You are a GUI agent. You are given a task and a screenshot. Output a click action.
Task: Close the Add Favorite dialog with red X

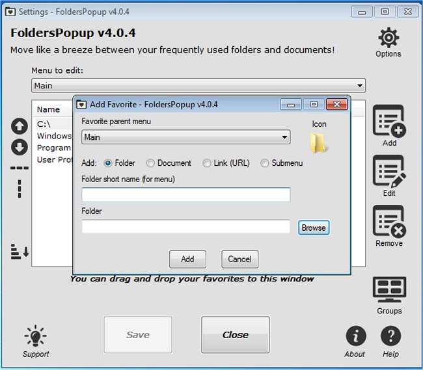pos(336,104)
